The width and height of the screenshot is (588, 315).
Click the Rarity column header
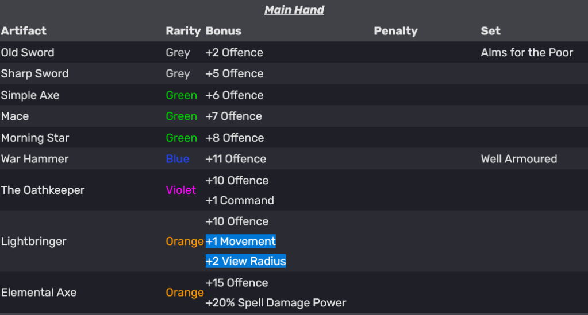coord(183,31)
